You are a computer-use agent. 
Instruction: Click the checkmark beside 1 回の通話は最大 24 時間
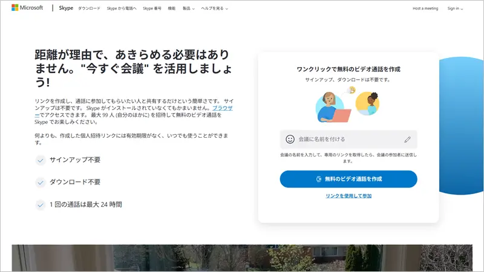(40, 205)
